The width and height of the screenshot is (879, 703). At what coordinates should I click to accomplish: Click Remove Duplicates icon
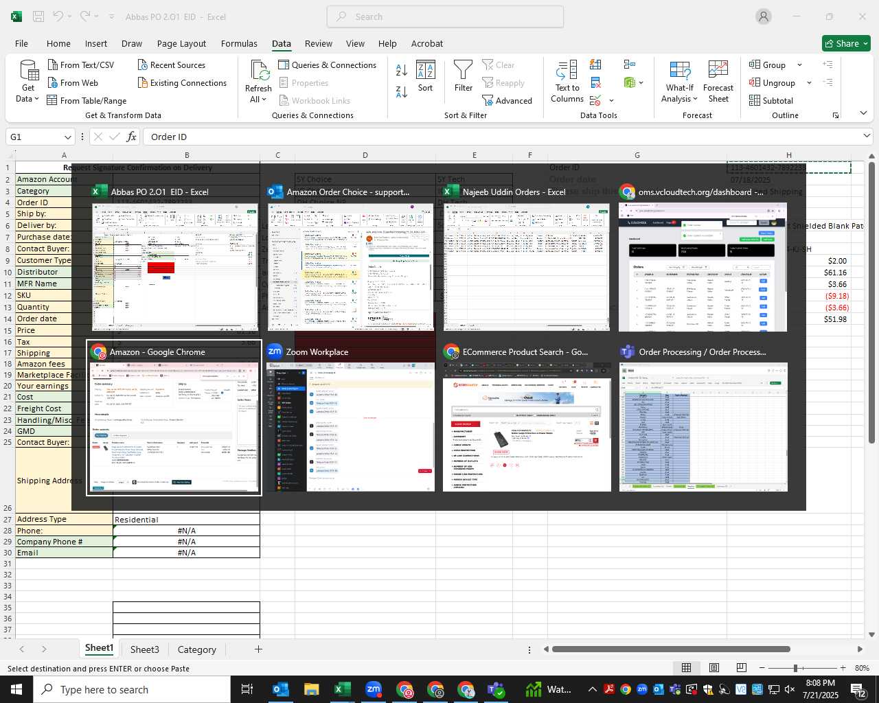click(595, 82)
